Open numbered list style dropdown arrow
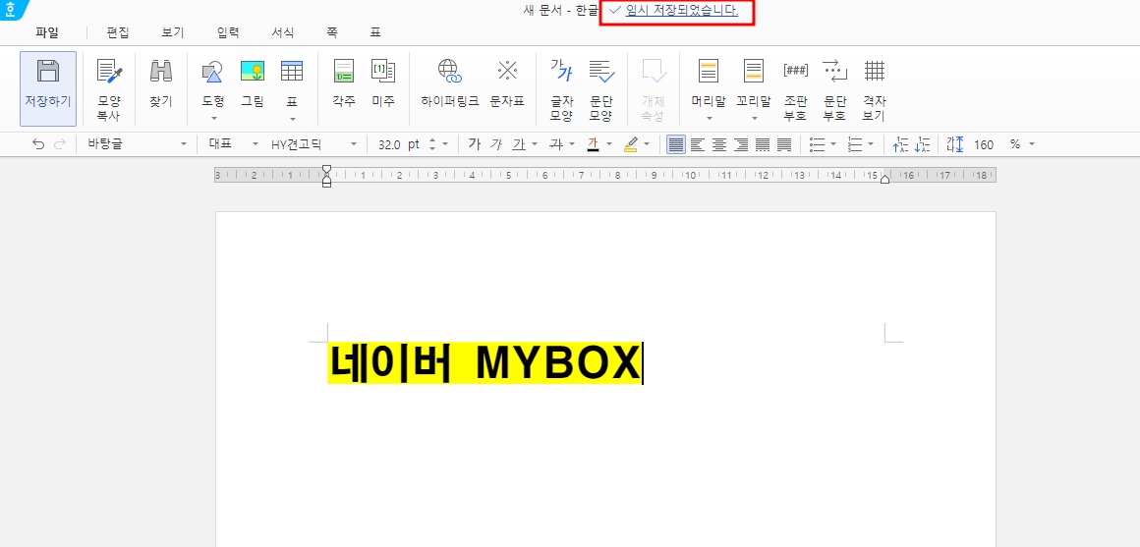The height and width of the screenshot is (547, 1140). click(871, 144)
